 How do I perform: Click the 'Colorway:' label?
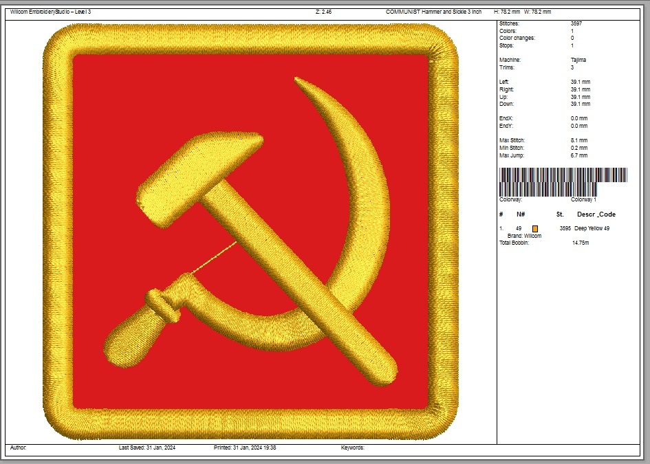510,199
